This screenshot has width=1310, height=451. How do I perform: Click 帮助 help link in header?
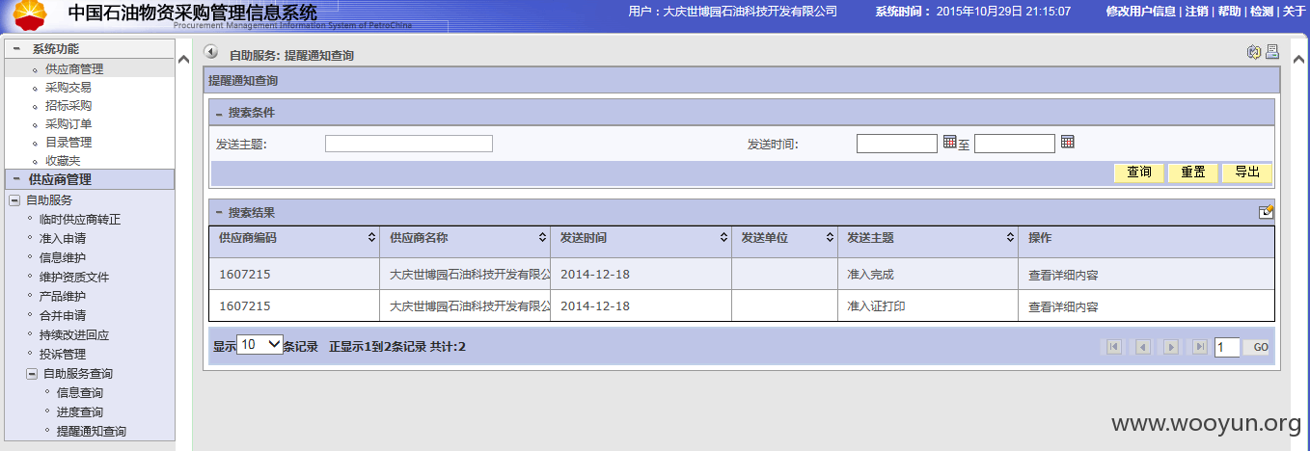point(1229,12)
